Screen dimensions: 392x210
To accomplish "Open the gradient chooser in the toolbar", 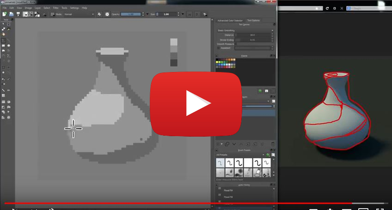I will click(25, 14).
